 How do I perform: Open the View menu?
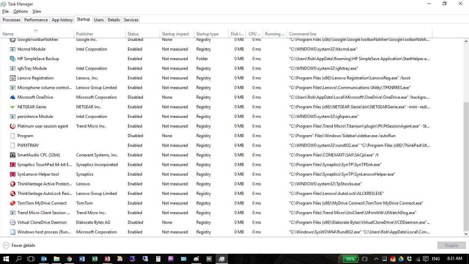click(37, 11)
